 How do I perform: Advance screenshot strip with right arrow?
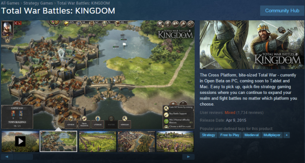(x=188, y=157)
